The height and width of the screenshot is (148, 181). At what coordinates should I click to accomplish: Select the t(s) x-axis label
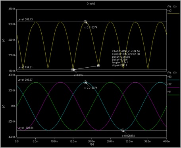tap(92, 144)
